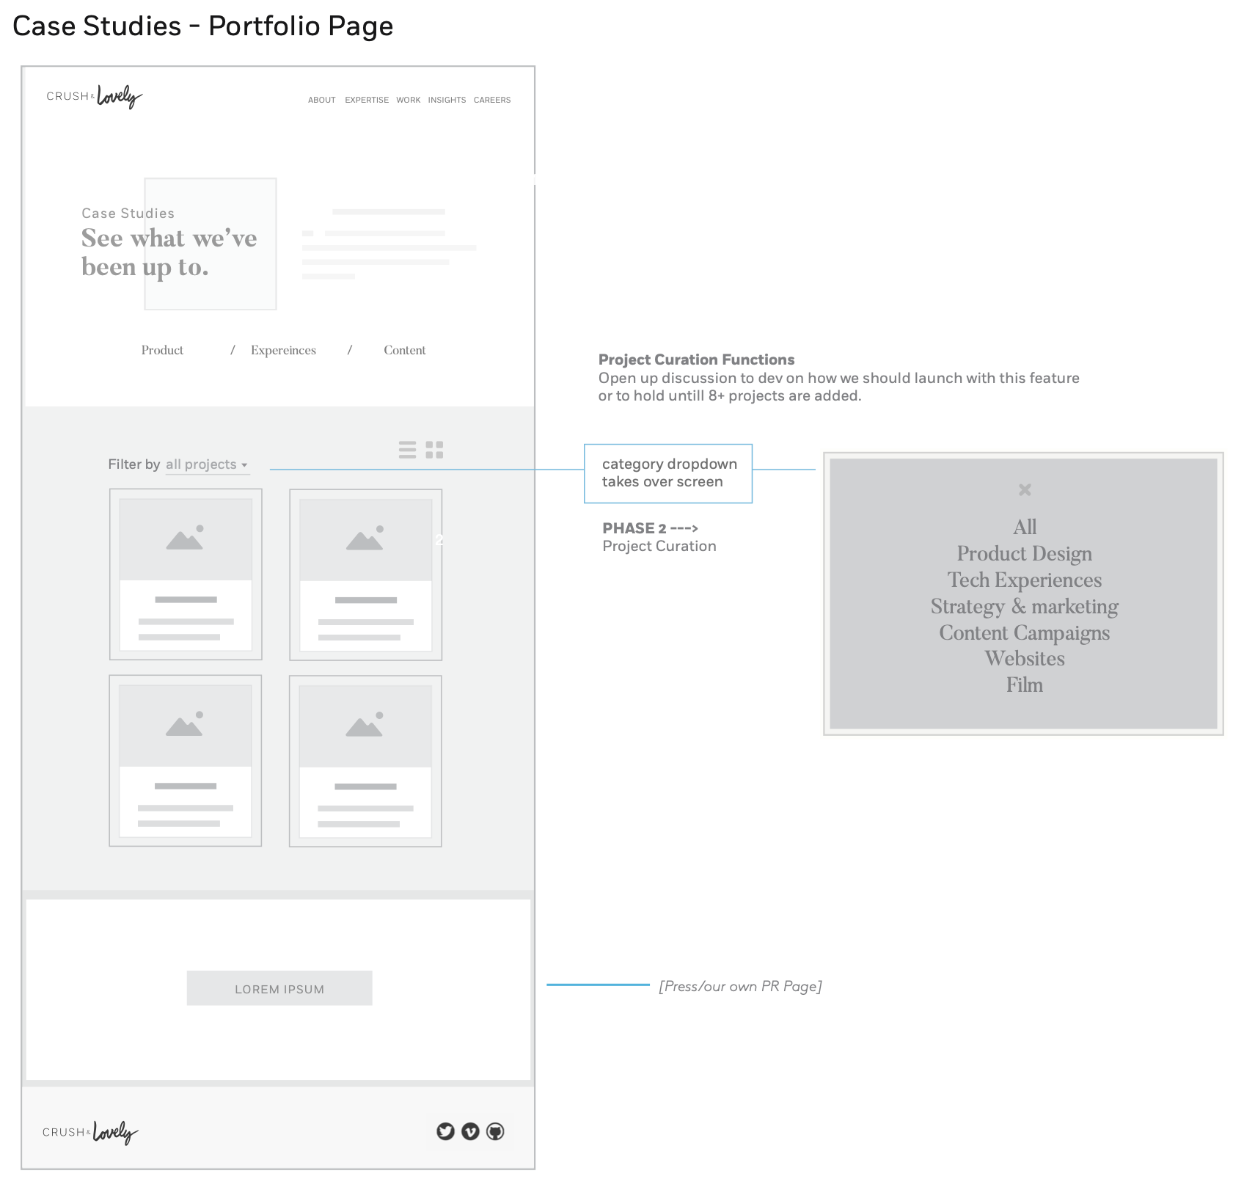Go to the Careers nav link

[491, 100]
